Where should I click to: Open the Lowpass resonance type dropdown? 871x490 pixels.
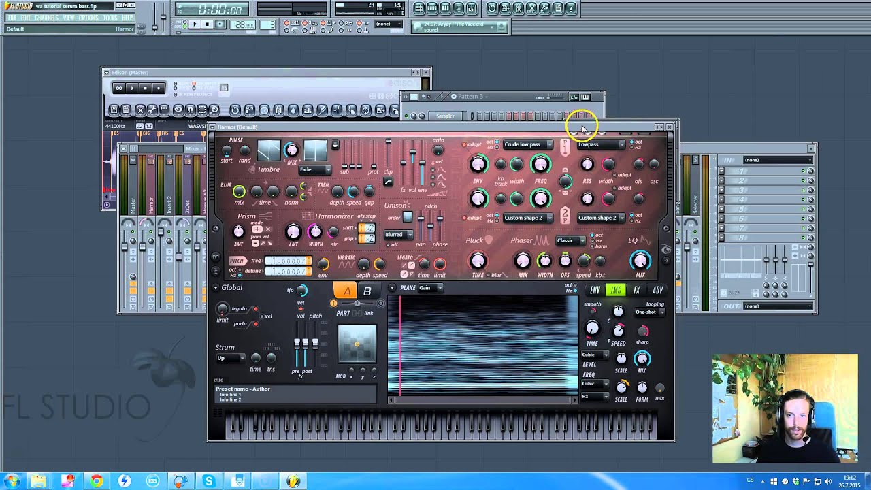(600, 144)
